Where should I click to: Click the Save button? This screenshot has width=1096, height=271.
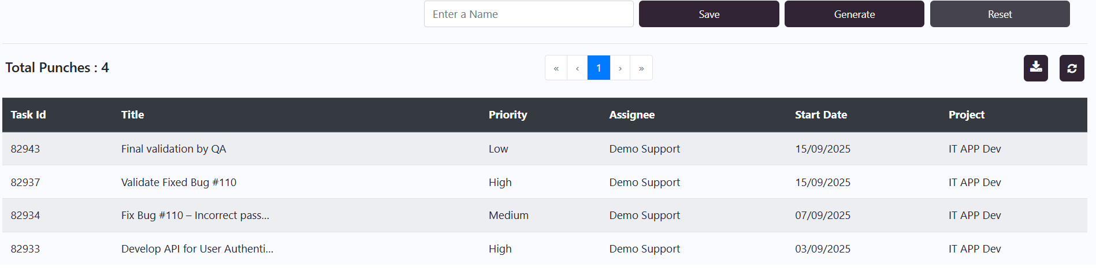[x=708, y=14]
